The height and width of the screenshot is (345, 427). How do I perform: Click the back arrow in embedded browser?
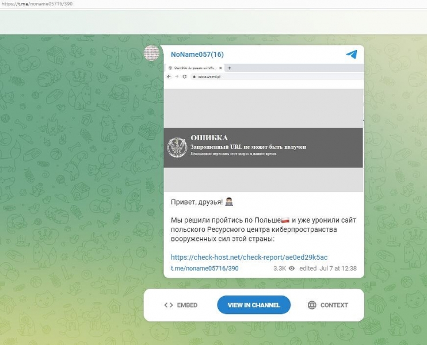(x=169, y=76)
